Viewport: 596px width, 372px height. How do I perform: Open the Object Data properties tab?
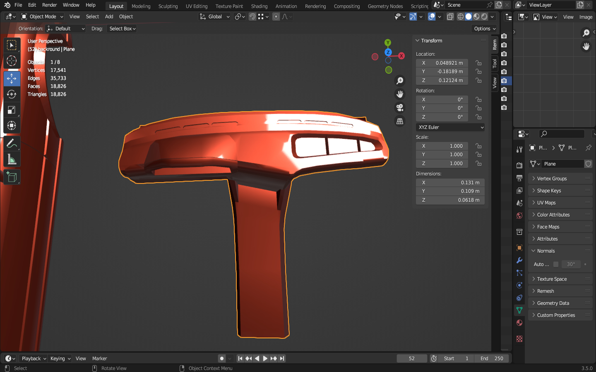click(x=519, y=310)
